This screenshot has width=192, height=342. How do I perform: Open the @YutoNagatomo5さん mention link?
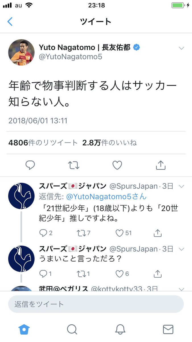tap(106, 196)
